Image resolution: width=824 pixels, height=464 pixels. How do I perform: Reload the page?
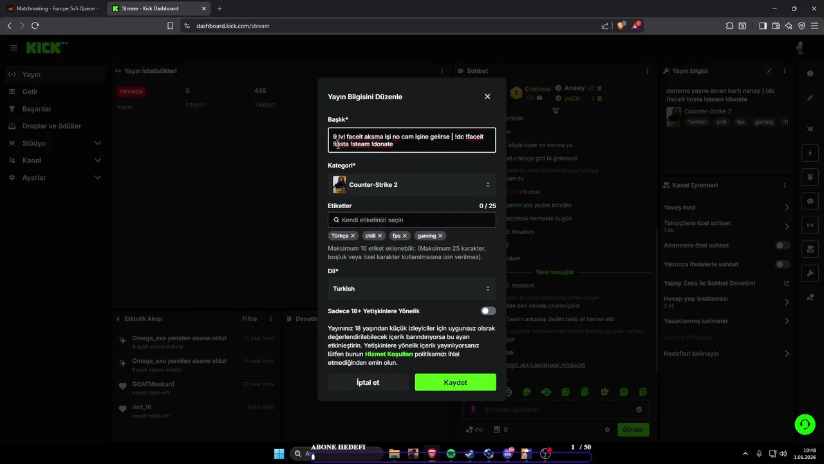35,26
